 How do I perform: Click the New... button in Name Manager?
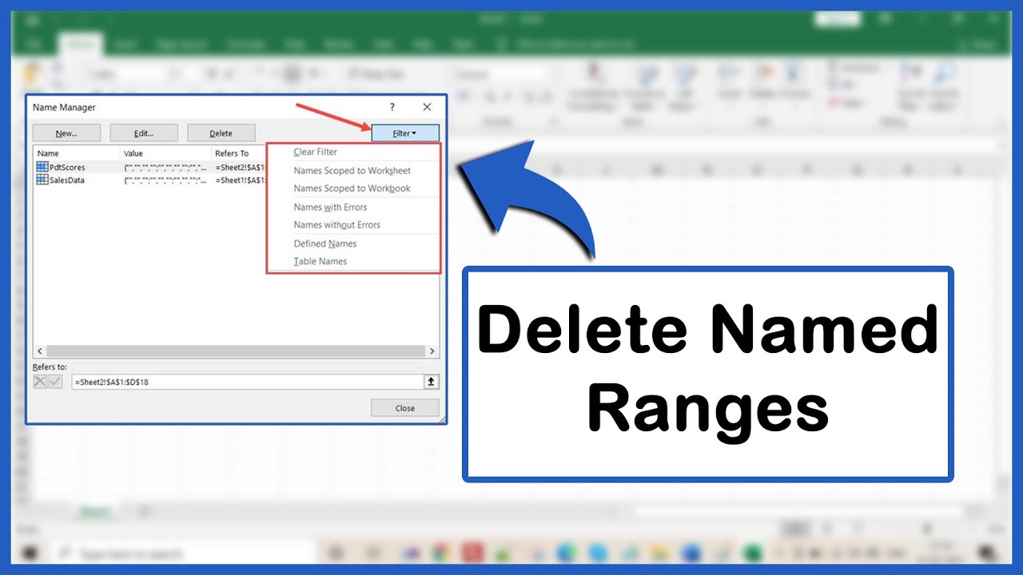[66, 133]
